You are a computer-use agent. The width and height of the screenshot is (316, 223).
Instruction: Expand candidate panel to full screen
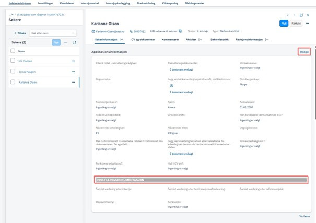click(301, 15)
